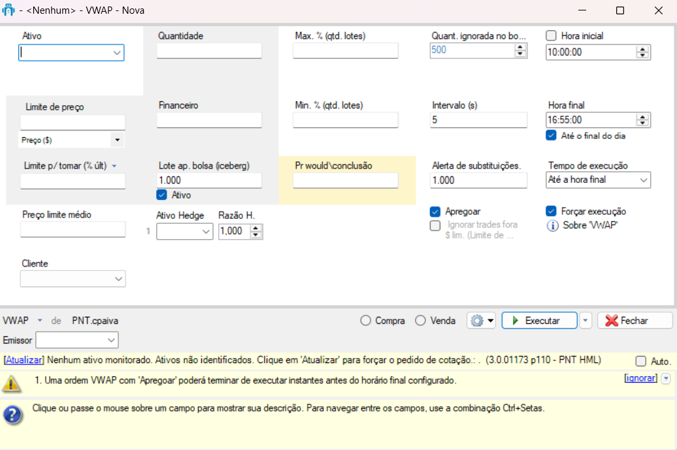Toggle Até o final do dia checkbox
This screenshot has width=677, height=450.
click(x=551, y=136)
